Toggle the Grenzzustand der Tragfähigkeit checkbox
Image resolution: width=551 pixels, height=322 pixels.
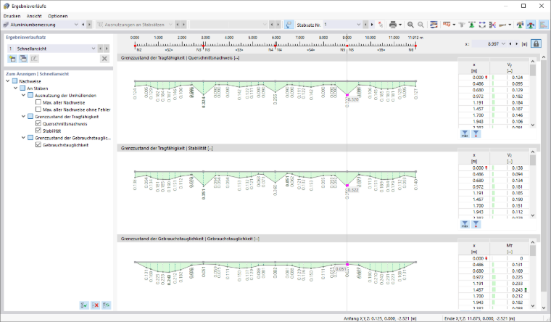click(x=30, y=116)
